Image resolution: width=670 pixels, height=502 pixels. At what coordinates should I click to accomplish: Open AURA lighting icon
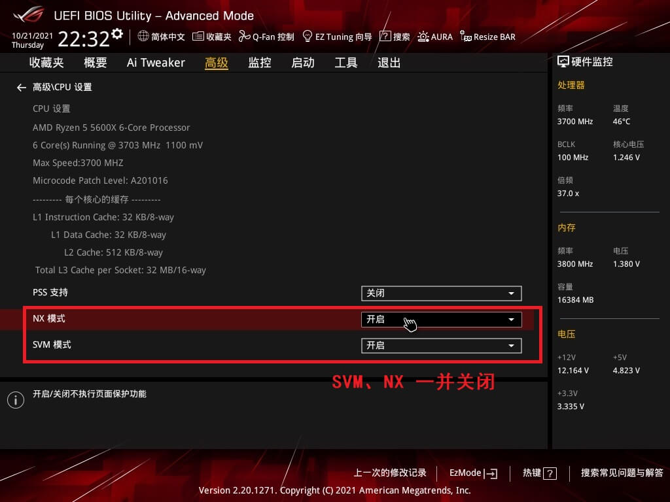(423, 37)
